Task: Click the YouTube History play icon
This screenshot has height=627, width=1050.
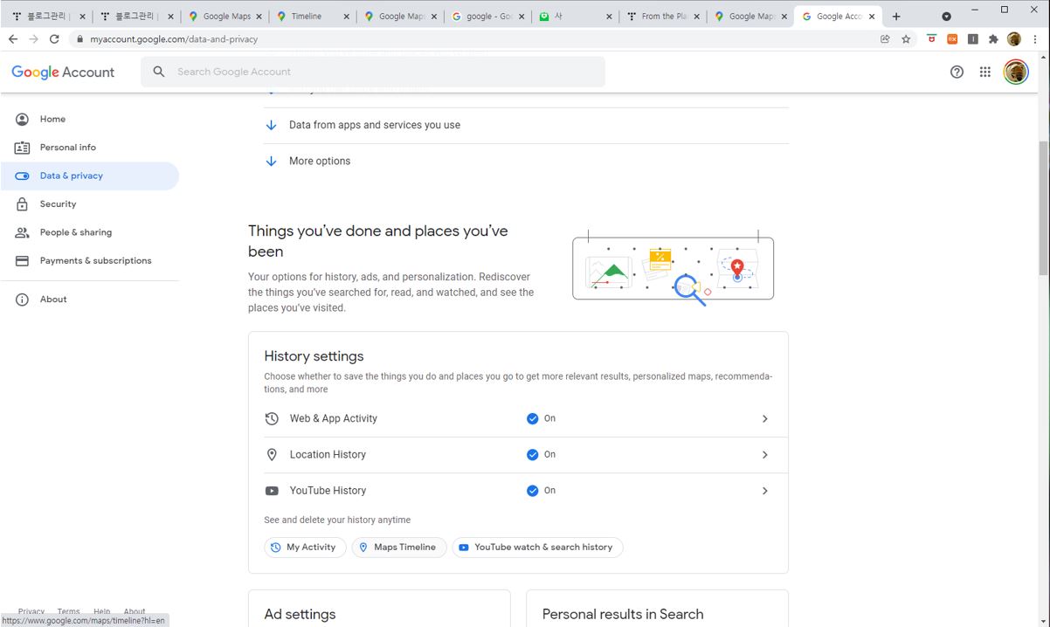Action: pyautogui.click(x=272, y=491)
